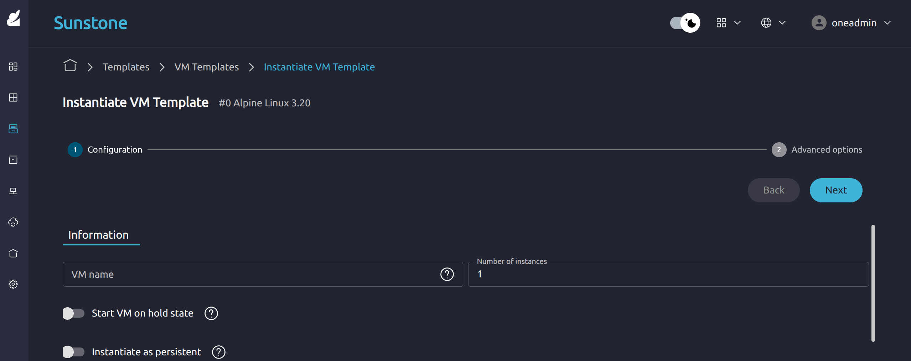
Task: Click the Next button
Action: point(836,190)
